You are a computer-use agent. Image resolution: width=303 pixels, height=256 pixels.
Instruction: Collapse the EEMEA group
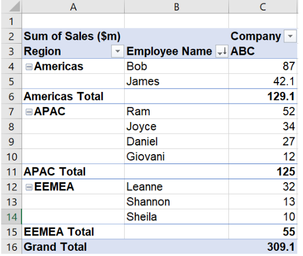click(x=29, y=187)
